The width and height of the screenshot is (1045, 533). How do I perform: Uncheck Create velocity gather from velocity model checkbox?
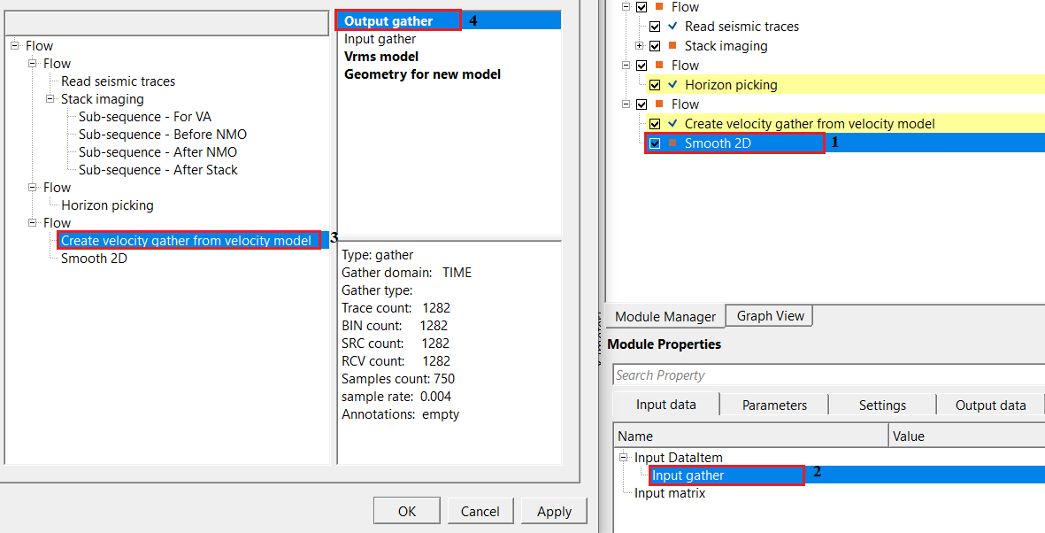click(655, 123)
